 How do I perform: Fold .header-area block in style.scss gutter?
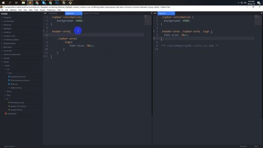[x=44, y=31]
